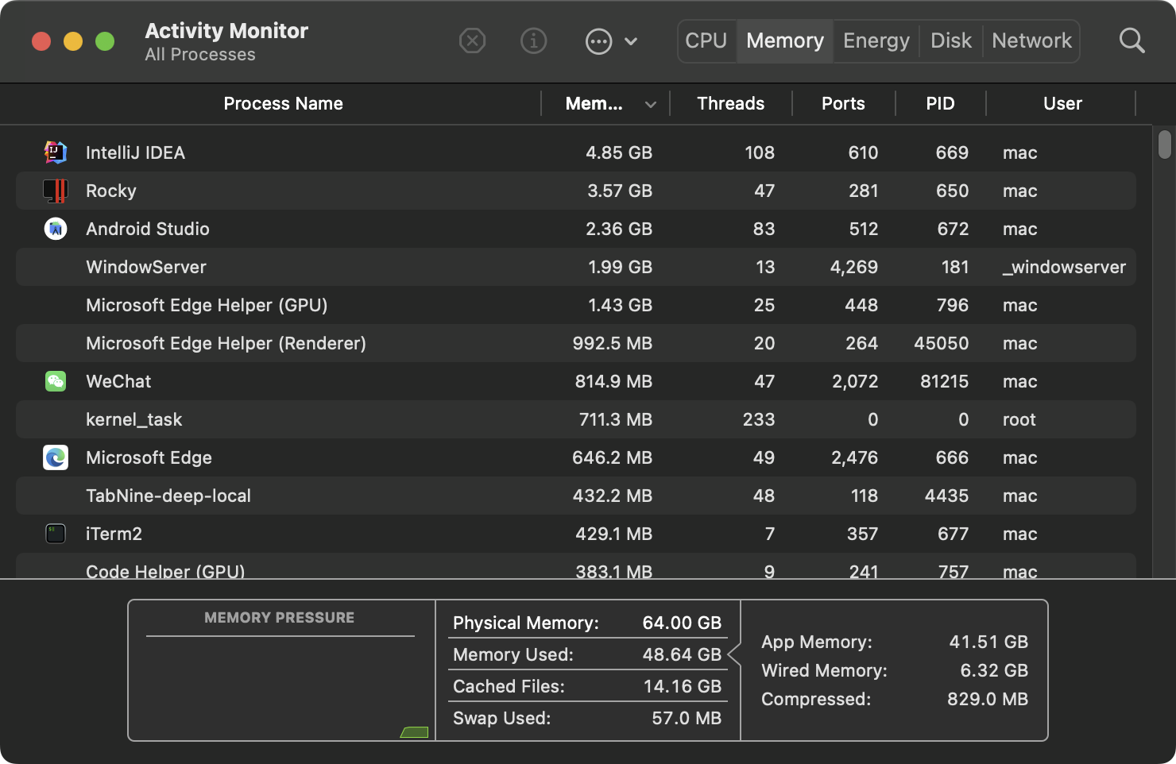Click the 4.85 GB memory value
Screen dimensions: 1176x764
[x=619, y=152]
